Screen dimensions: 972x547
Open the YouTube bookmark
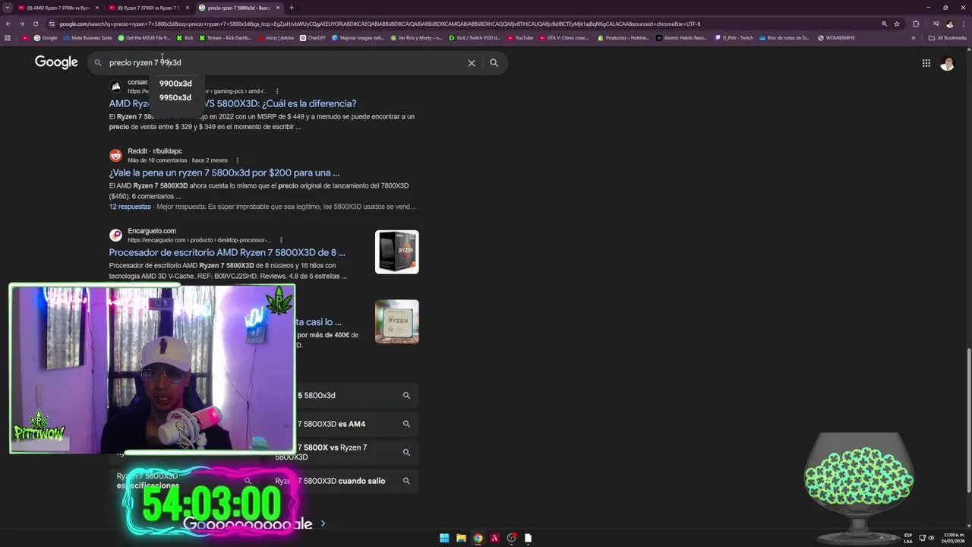click(x=520, y=37)
